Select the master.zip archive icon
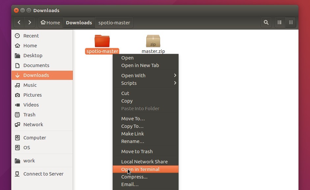Viewport: 310px width, 190px height. click(153, 41)
